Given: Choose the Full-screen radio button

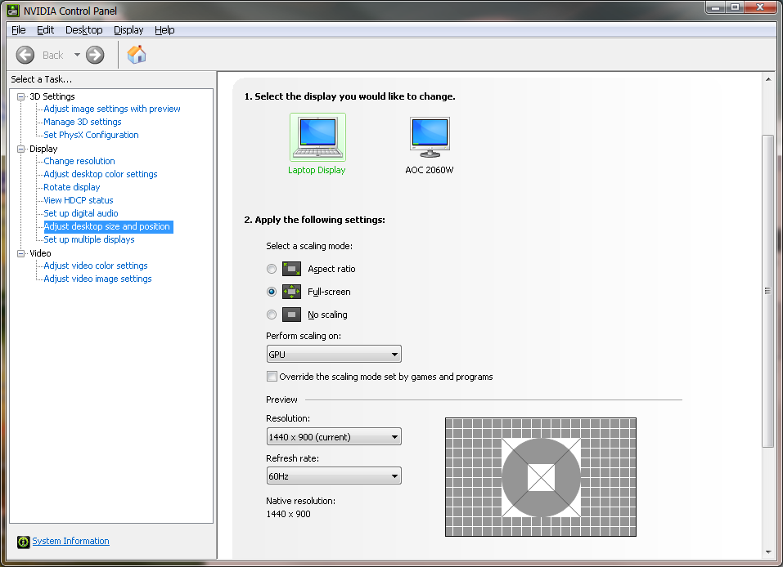Looking at the screenshot, I should click(271, 292).
